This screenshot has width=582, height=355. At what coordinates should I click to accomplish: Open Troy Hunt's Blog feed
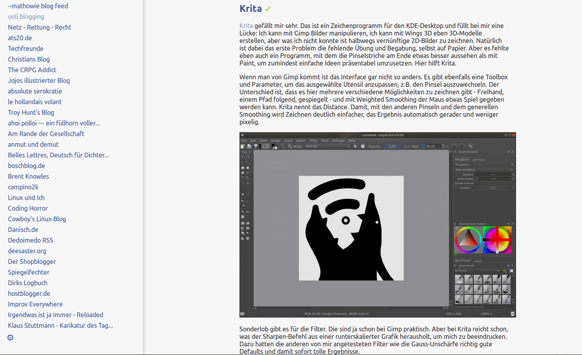[x=31, y=112]
